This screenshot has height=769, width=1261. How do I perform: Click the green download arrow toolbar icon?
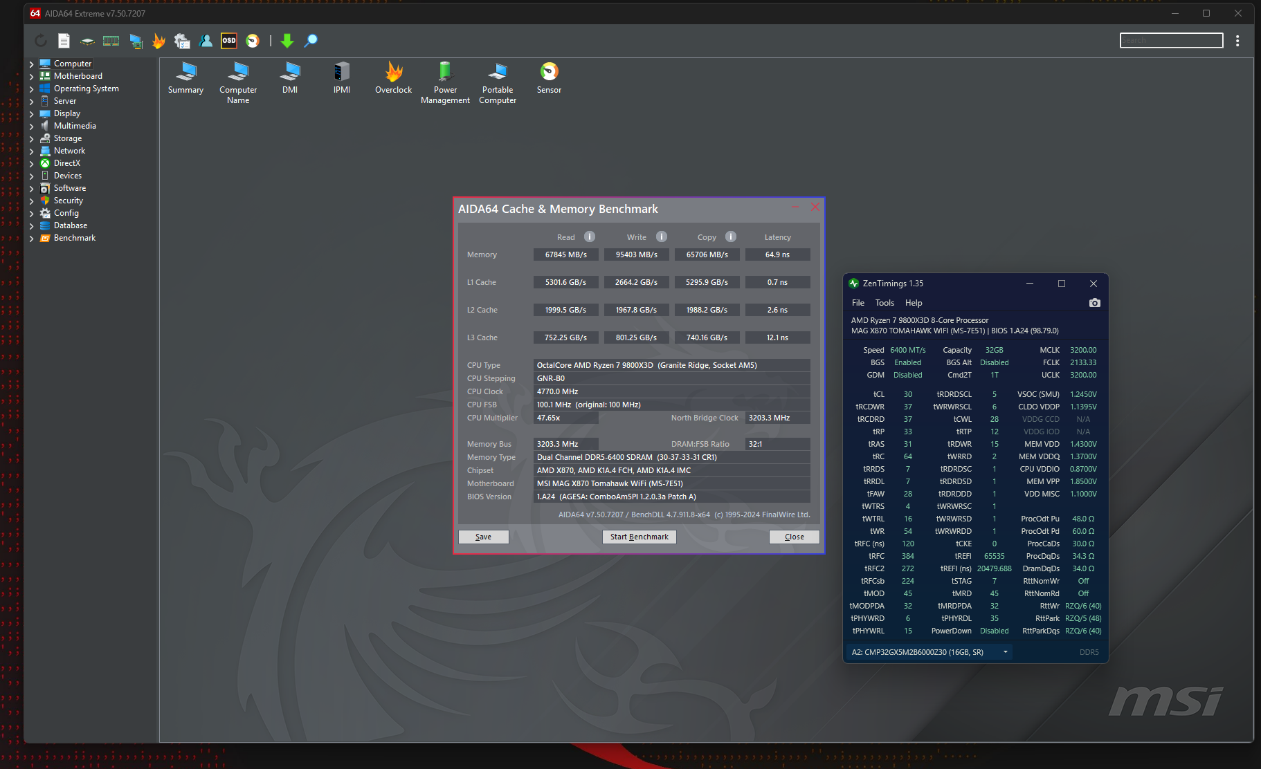click(x=287, y=41)
